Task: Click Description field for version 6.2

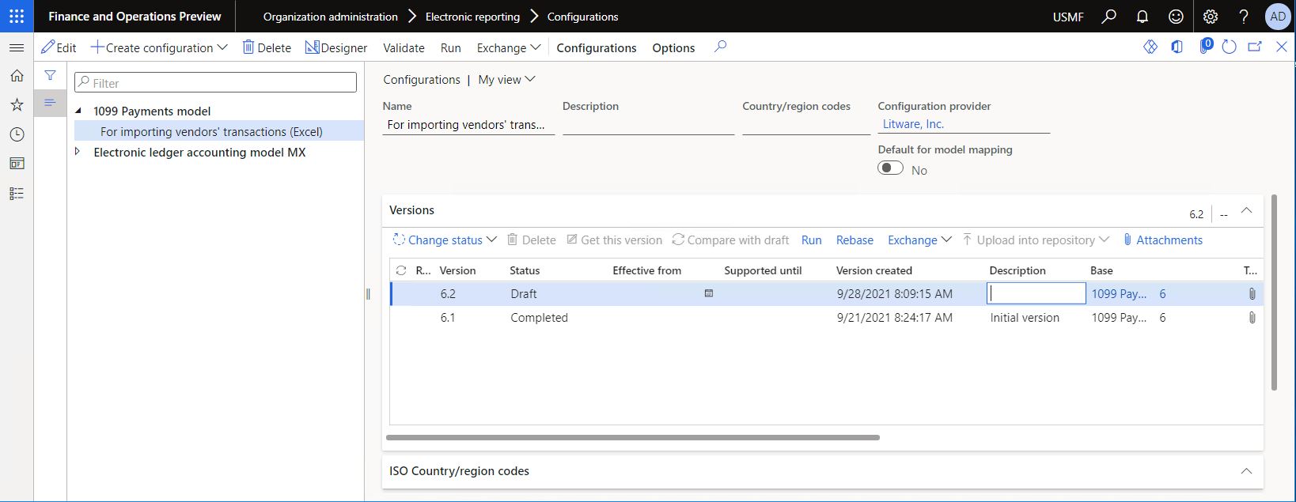Action: (x=1036, y=293)
